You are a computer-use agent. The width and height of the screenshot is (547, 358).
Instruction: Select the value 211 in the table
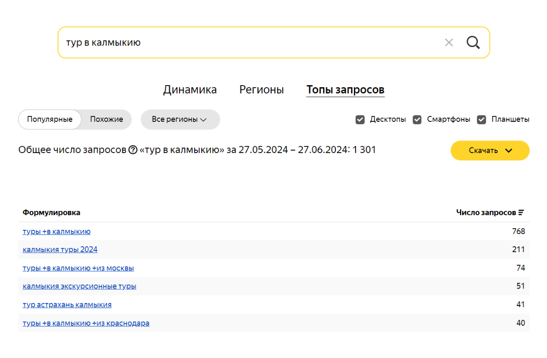[518, 250]
